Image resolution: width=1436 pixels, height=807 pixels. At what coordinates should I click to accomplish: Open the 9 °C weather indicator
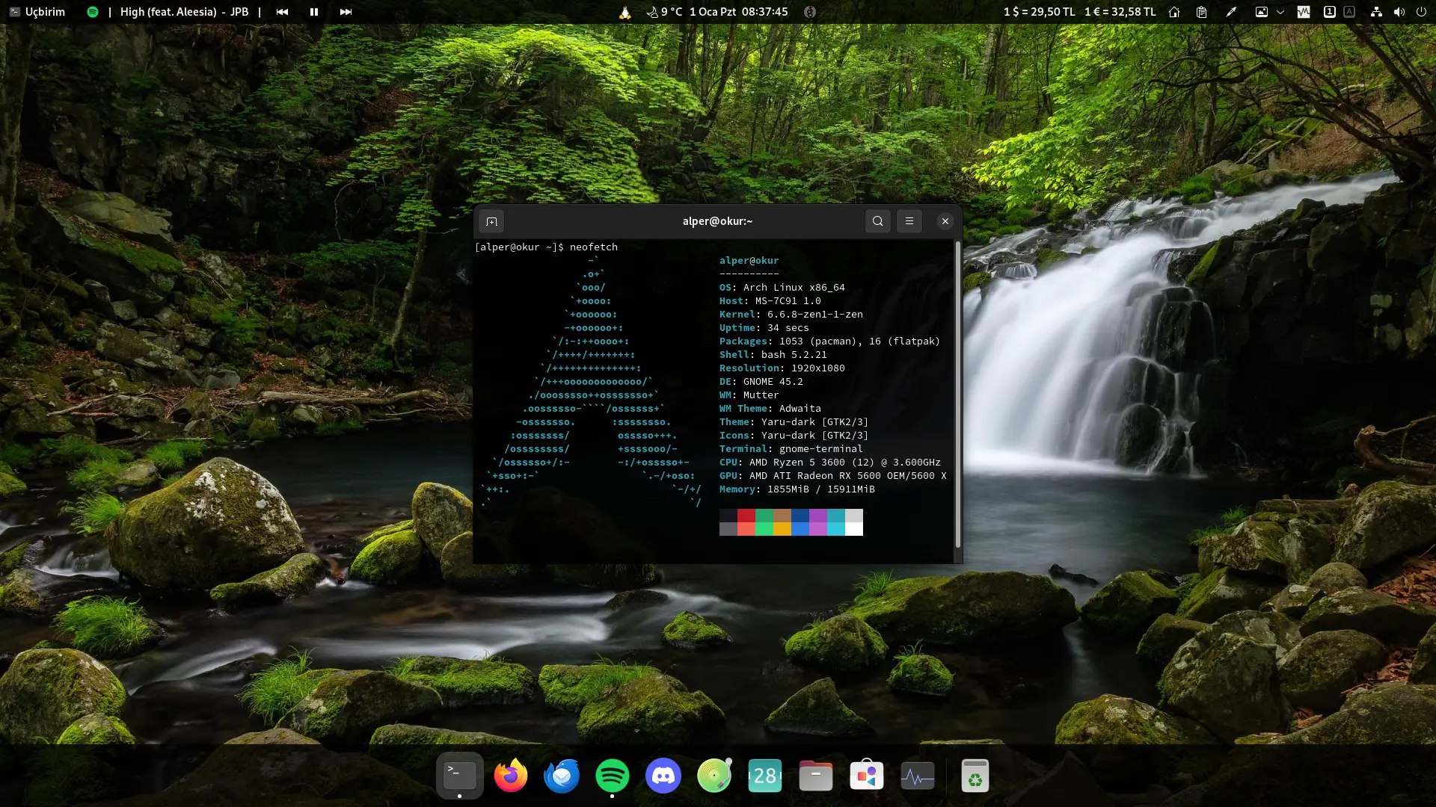664,12
